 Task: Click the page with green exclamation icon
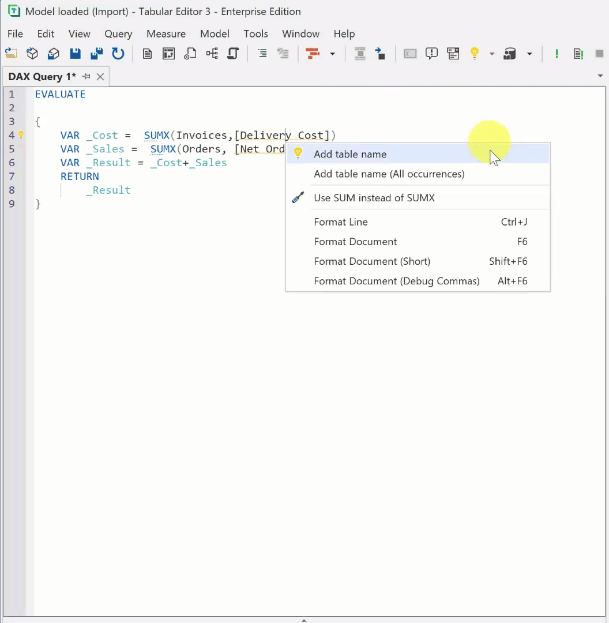578,53
